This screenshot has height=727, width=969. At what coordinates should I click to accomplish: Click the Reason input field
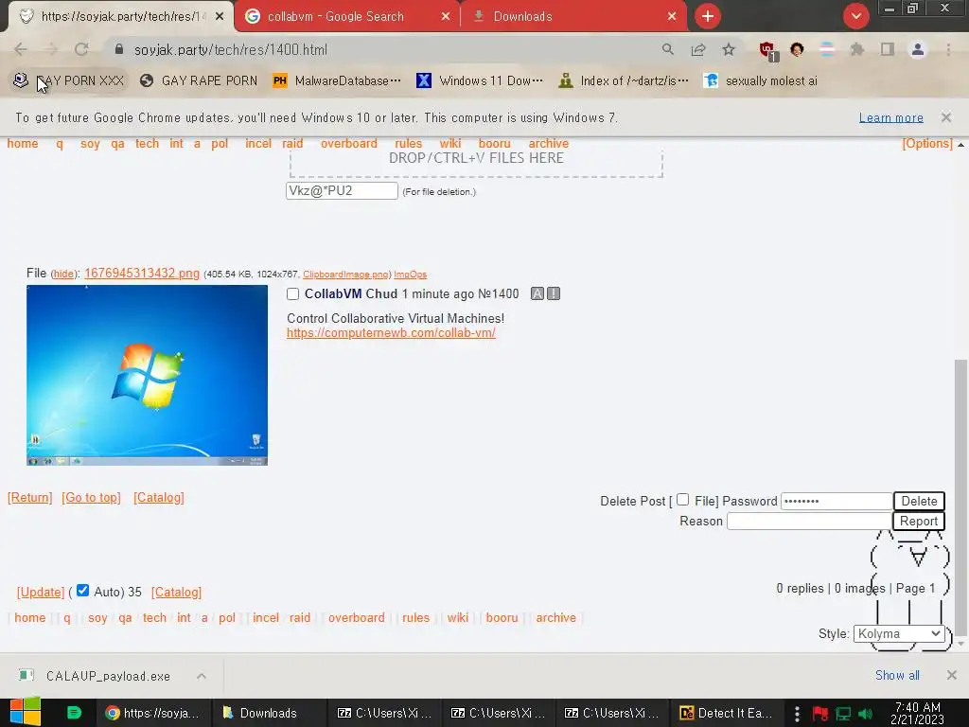(810, 522)
